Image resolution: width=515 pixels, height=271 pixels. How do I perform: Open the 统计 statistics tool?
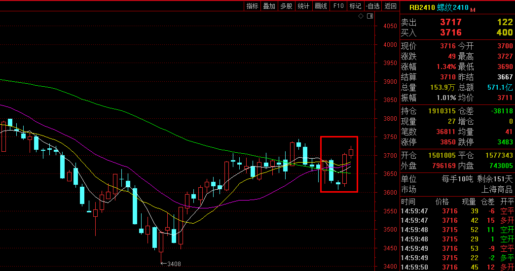pos(303,6)
